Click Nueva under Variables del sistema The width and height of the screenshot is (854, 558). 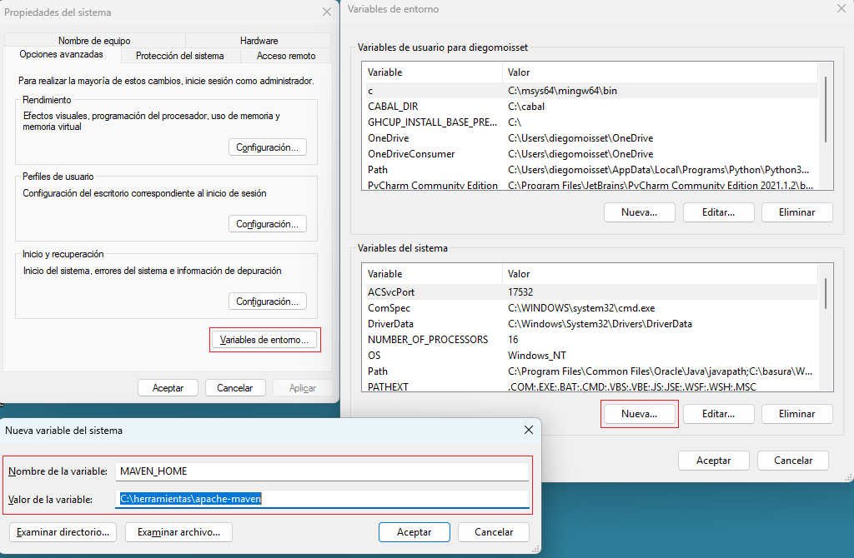(639, 414)
